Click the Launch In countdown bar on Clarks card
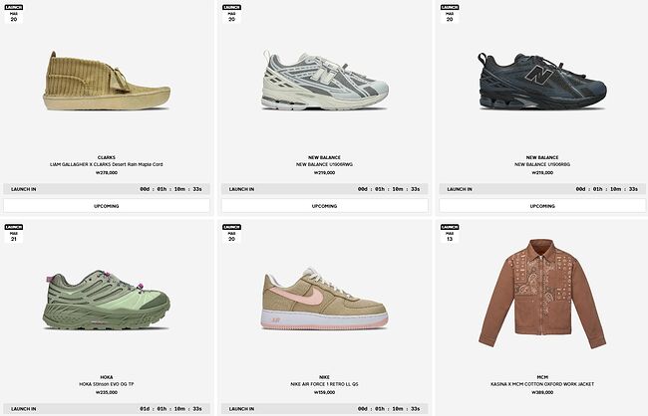Viewport: 648px width, 416px height. coord(107,189)
